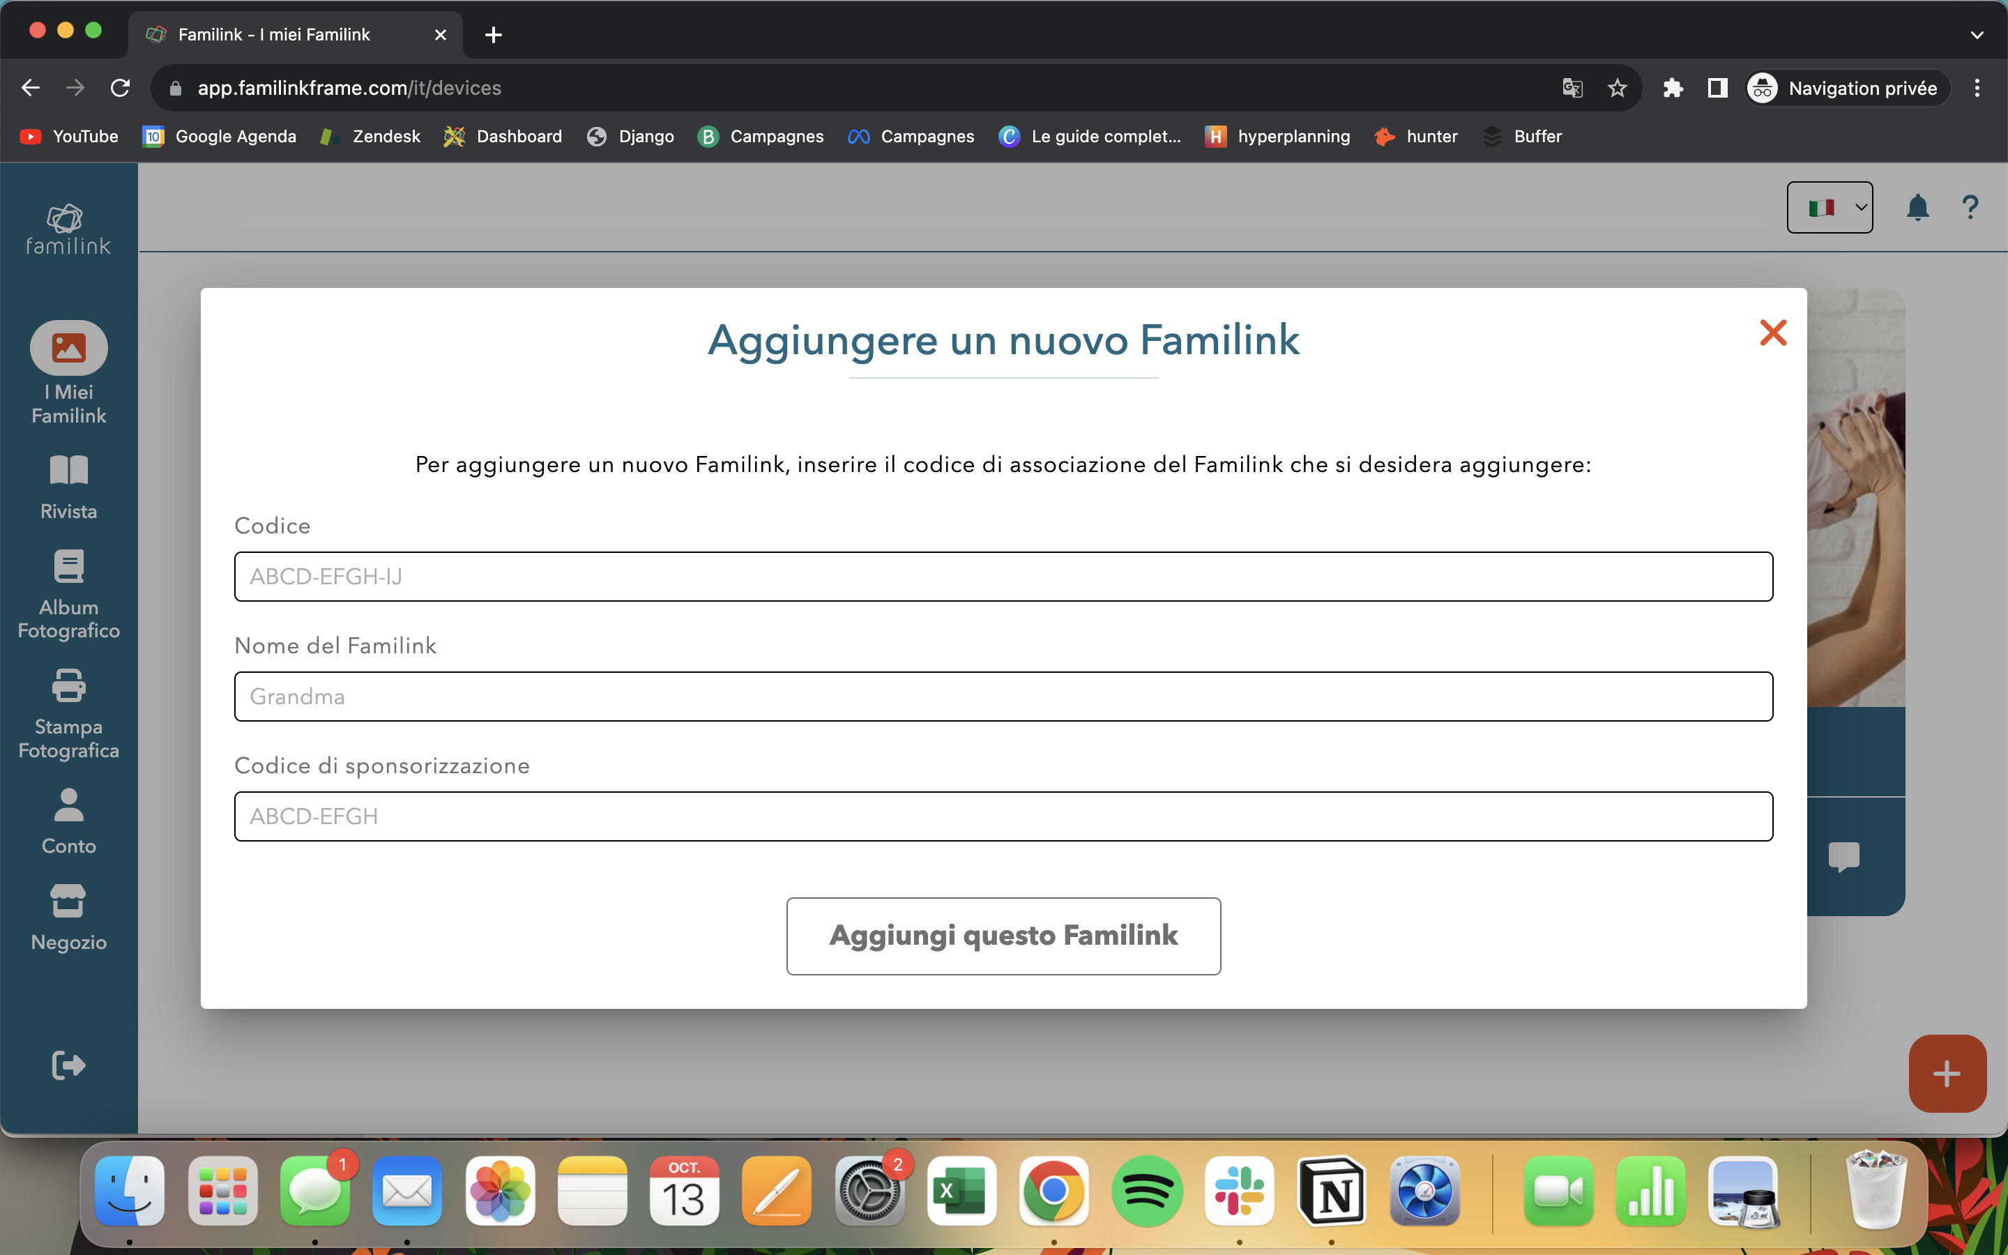Click Aggiungi questo Familink
2008x1255 pixels.
point(1003,936)
